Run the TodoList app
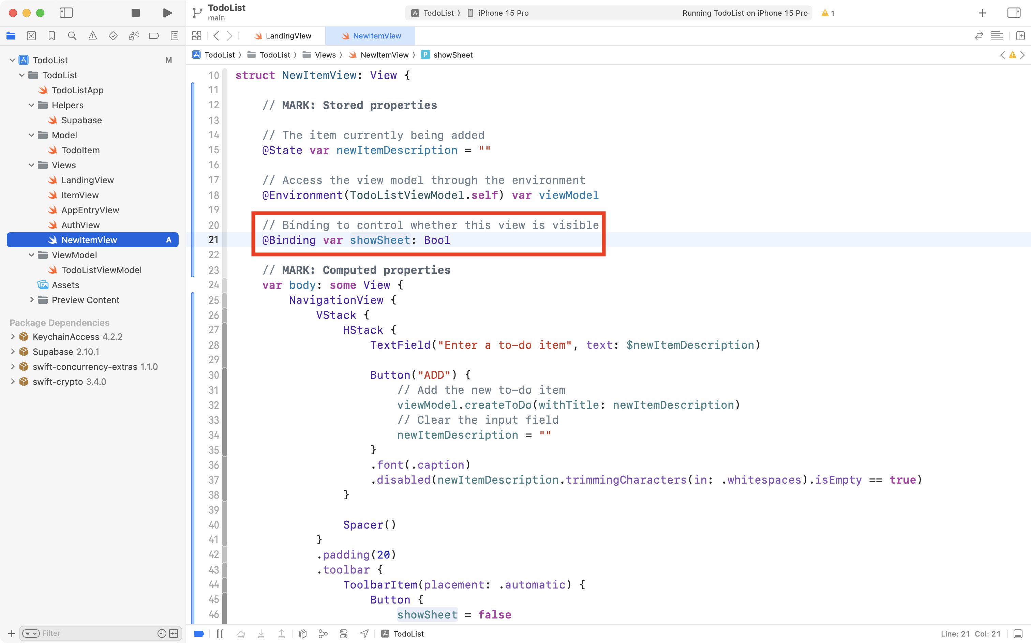The height and width of the screenshot is (643, 1031). (167, 13)
